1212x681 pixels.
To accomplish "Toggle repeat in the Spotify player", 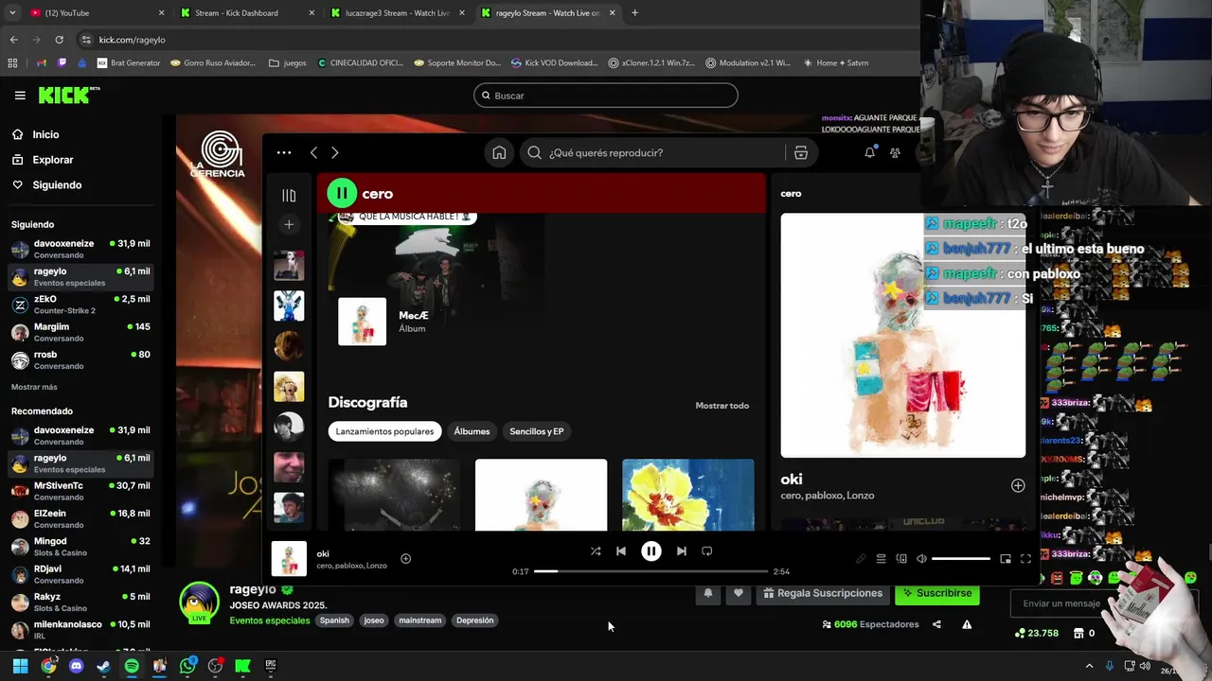I will coord(706,551).
